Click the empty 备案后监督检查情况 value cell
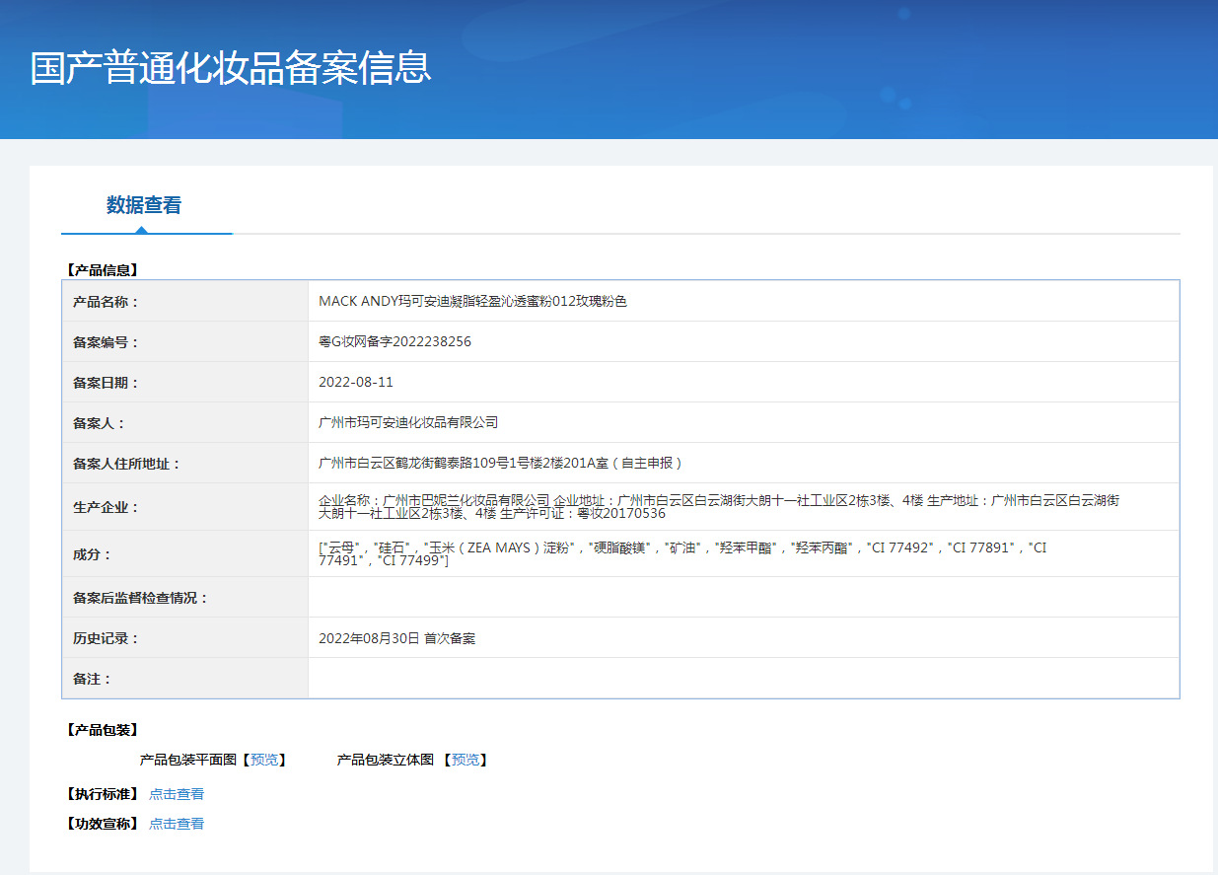1218x875 pixels. [743, 598]
